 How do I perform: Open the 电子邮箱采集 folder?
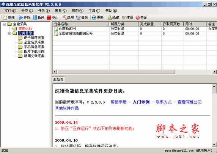[34, 38]
